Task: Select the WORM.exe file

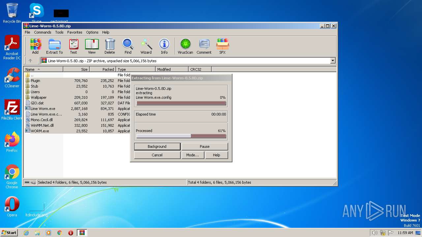Action: (x=77, y=131)
